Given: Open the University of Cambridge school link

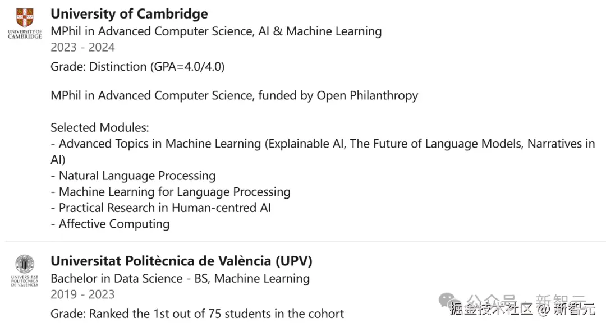Looking at the screenshot, I should pyautogui.click(x=129, y=14).
